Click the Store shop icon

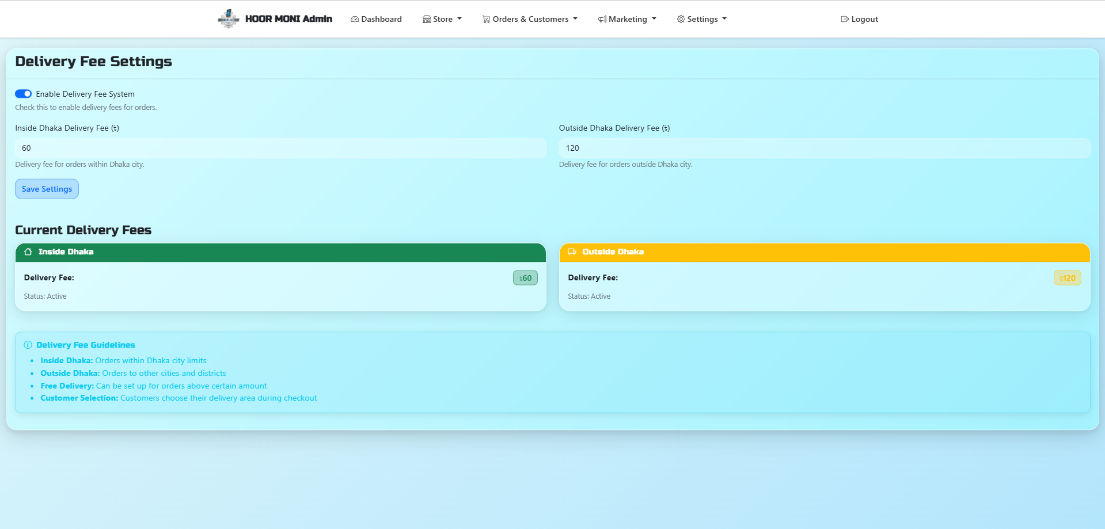pos(427,19)
